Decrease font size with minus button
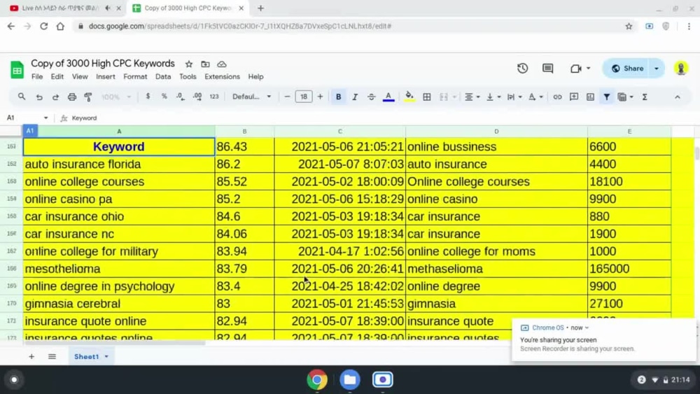Image resolution: width=700 pixels, height=394 pixels. (287, 97)
